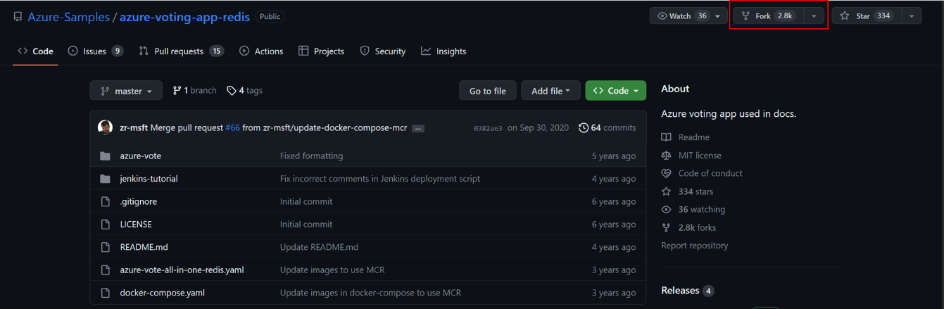Fork the repository using the Fork button

(x=767, y=16)
